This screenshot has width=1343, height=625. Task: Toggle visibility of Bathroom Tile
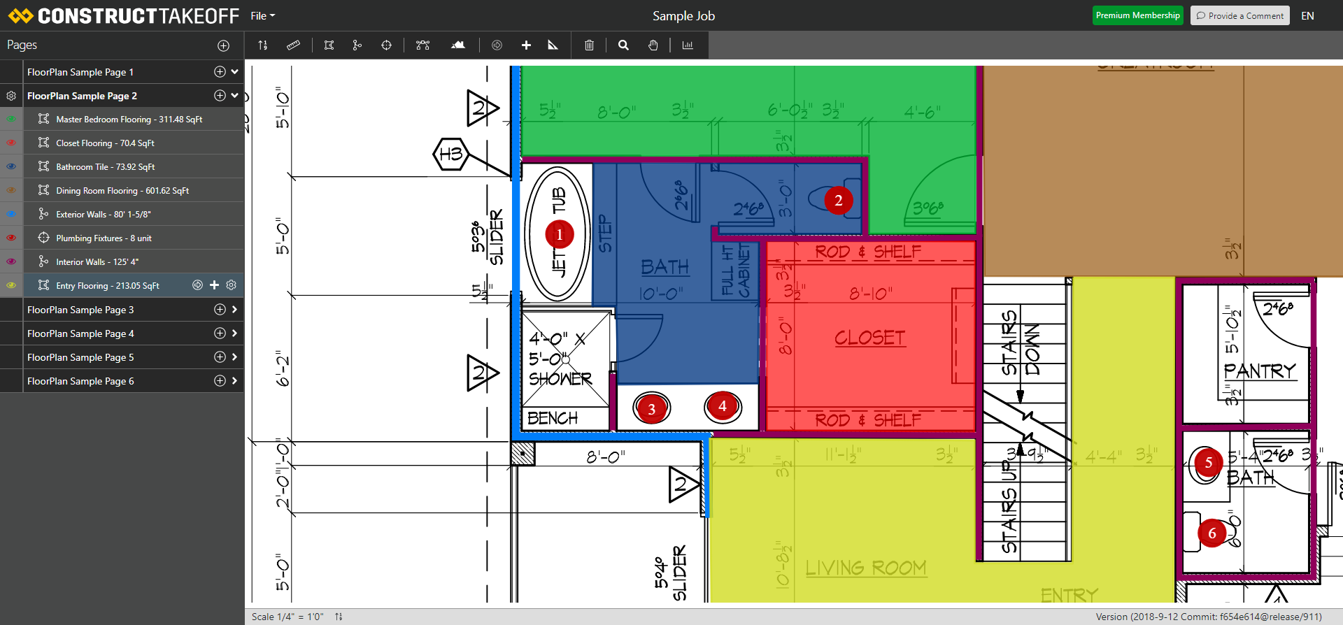11,167
